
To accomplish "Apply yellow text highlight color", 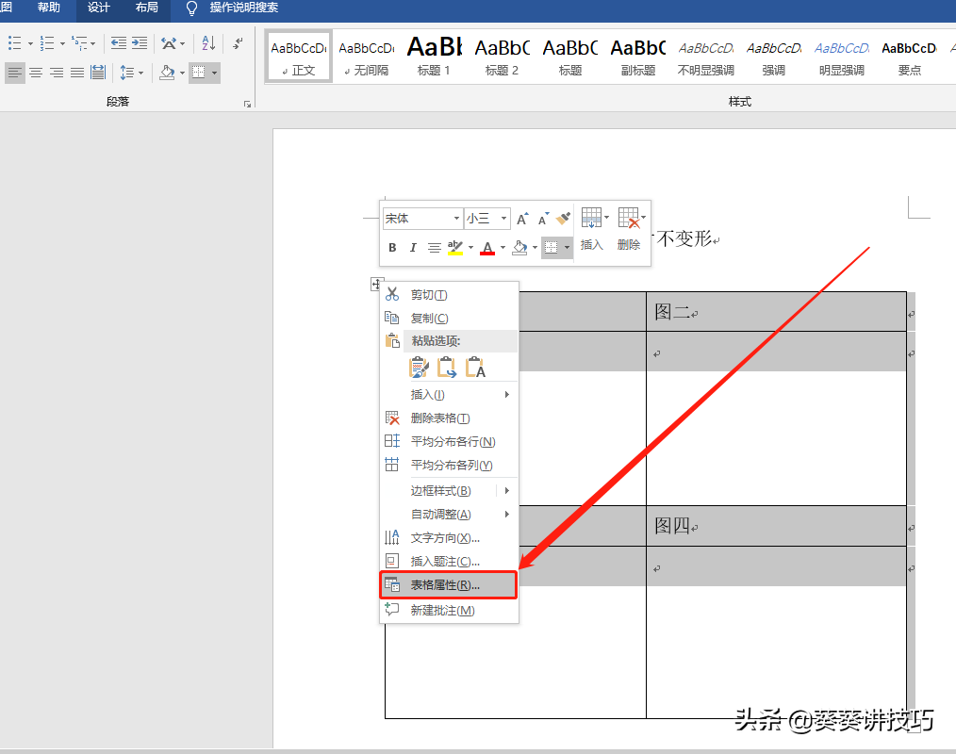I will [x=454, y=248].
